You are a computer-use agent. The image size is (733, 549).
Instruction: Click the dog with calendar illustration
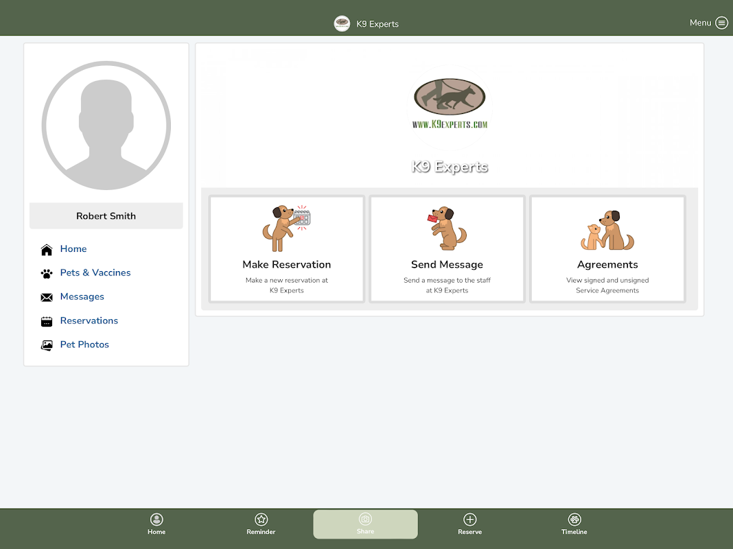click(287, 228)
